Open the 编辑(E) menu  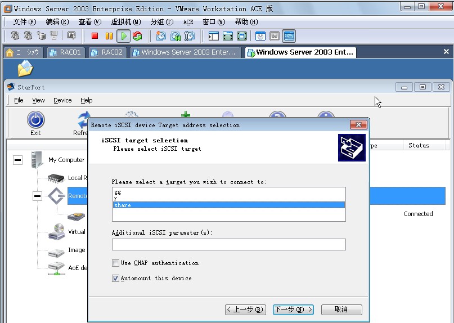pos(57,22)
